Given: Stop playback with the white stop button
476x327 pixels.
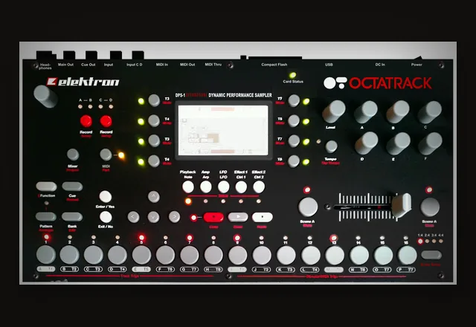Looking at the screenshot, I should point(263,217).
